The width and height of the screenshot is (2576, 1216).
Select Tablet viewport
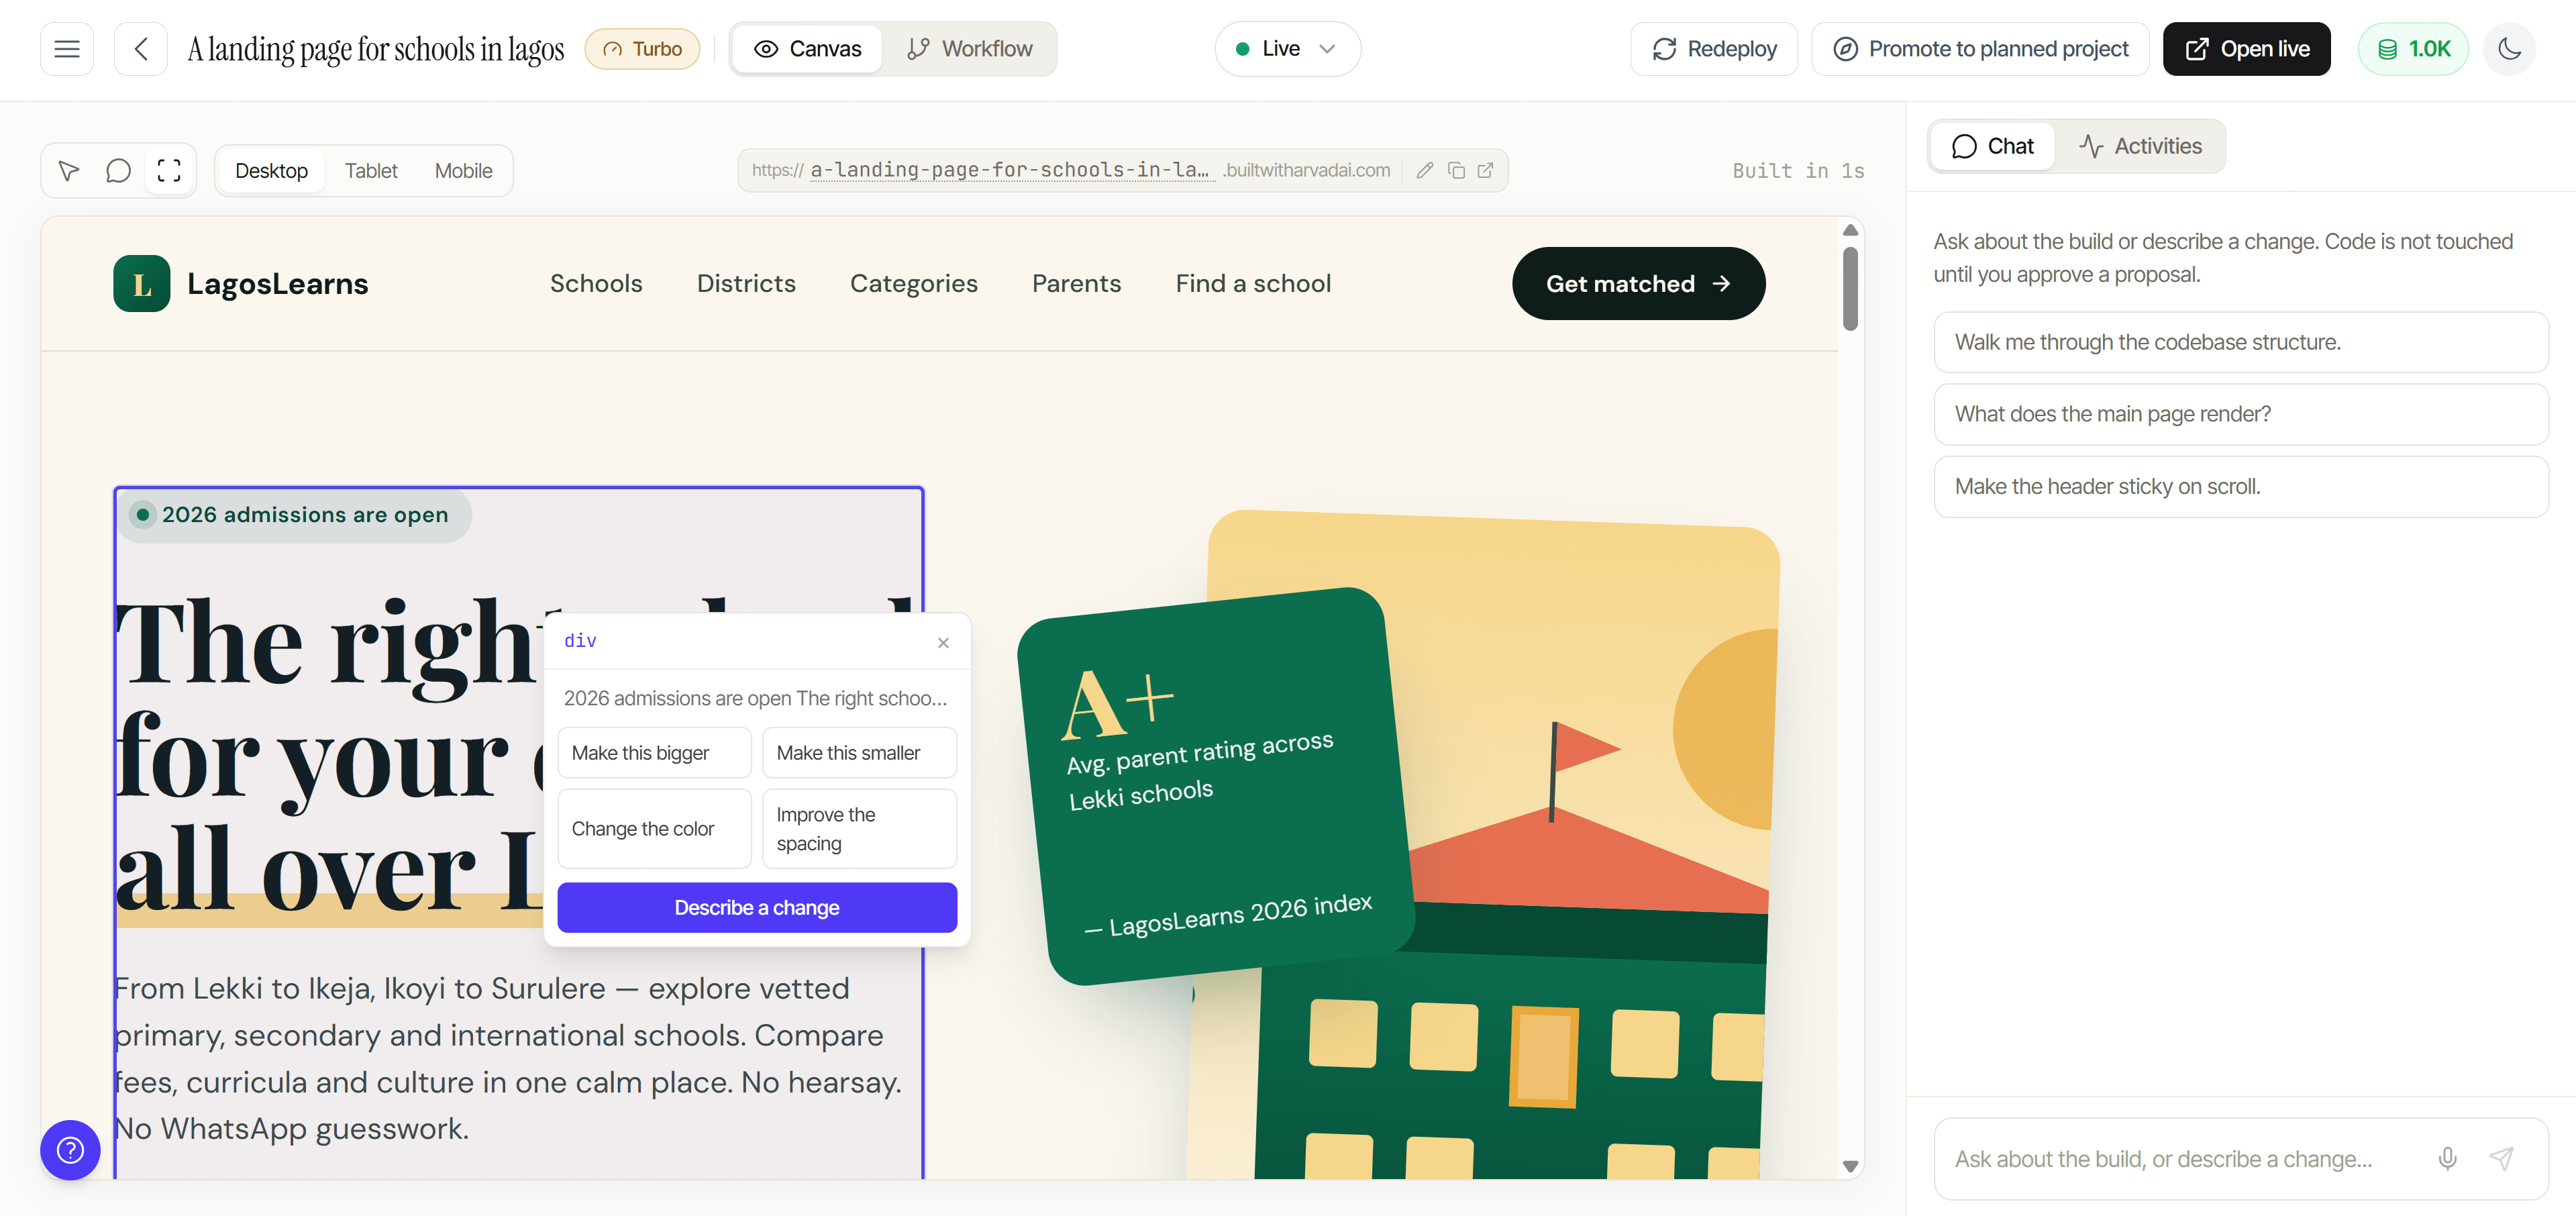(x=371, y=171)
